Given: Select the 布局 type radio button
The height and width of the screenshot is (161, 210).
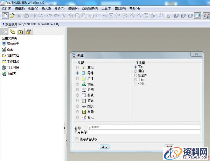Looking at the screenshot, I should tap(77, 112).
